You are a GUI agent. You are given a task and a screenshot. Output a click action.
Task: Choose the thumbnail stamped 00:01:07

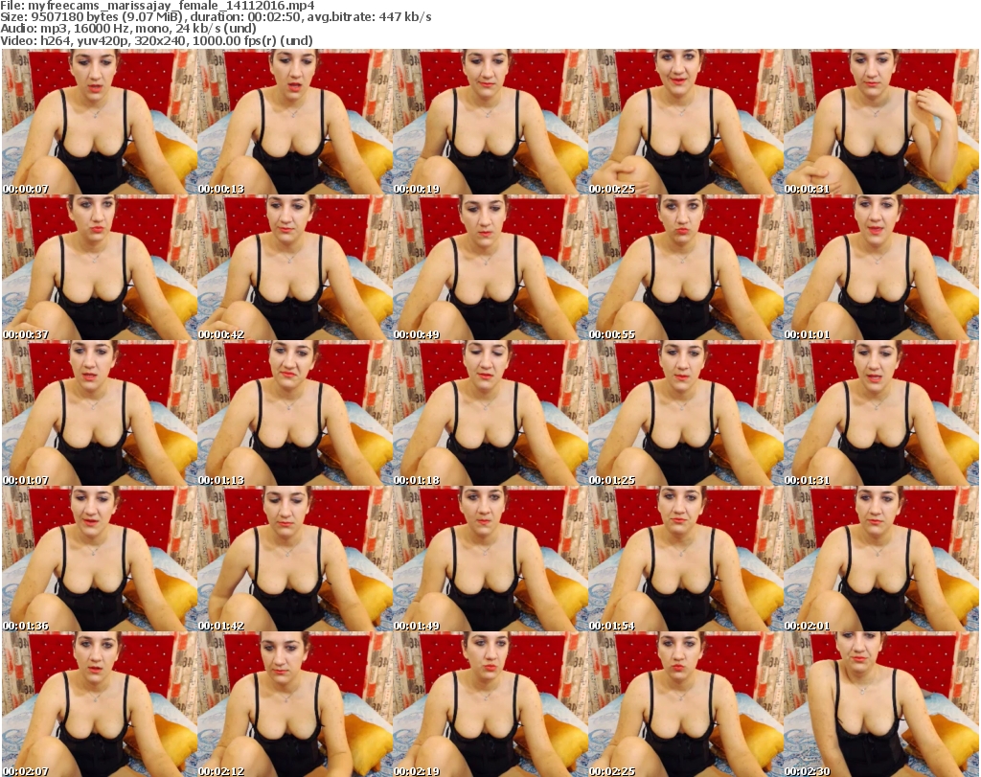click(x=100, y=414)
